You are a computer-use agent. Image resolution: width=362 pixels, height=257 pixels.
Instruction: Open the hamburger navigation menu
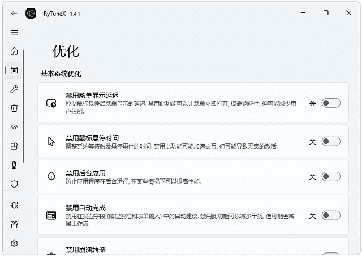pos(14,32)
